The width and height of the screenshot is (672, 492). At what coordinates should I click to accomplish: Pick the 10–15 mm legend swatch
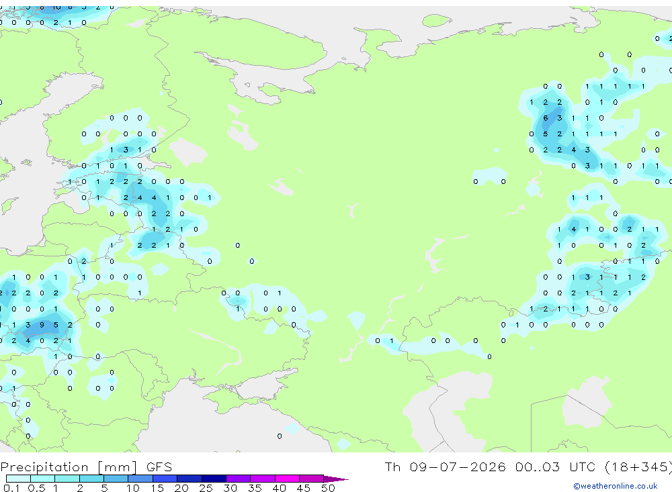(140, 479)
